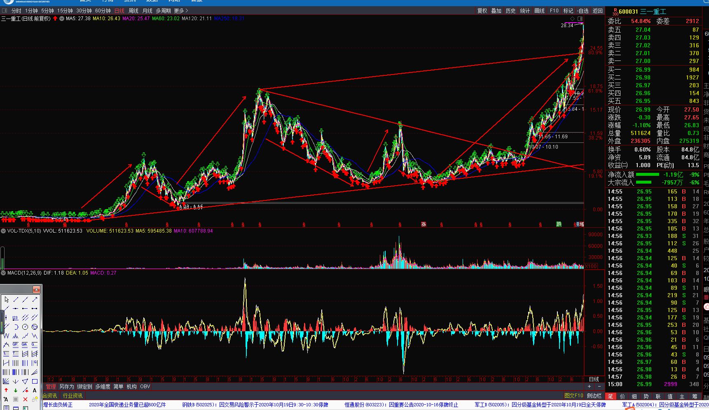Open the 行业资讯 industry news tab
The image size is (709, 410).
(73, 396)
